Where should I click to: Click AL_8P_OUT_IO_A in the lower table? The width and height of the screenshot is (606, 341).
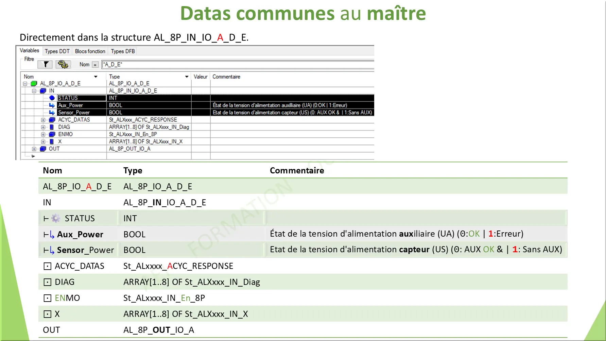click(159, 330)
